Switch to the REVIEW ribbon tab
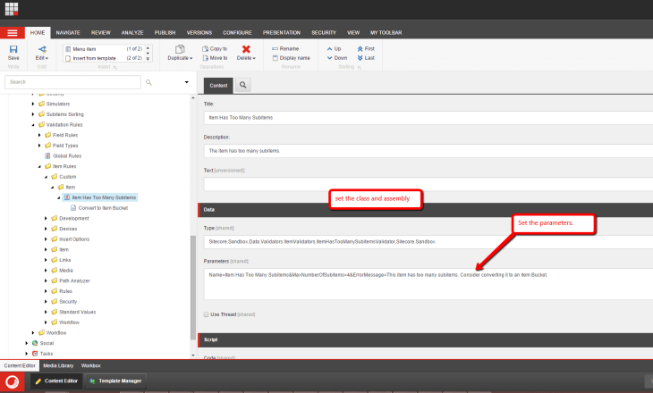This screenshot has height=393, width=653. 101,33
